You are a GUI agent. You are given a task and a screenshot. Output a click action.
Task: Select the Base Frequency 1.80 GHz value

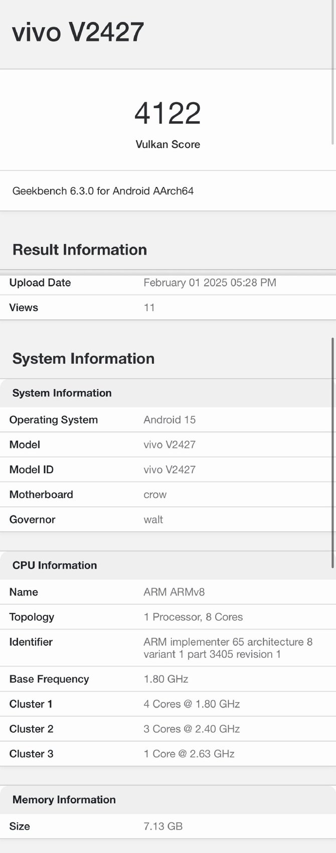click(165, 679)
